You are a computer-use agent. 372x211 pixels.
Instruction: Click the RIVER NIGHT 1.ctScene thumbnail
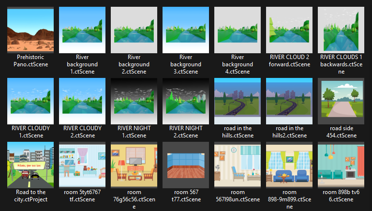(134, 101)
